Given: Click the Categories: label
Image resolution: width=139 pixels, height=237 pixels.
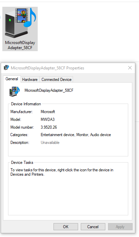Looking at the screenshot, I should coord(19,135).
